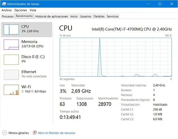
Task: Click the CPU usage graph area
Action: pos(116,57)
